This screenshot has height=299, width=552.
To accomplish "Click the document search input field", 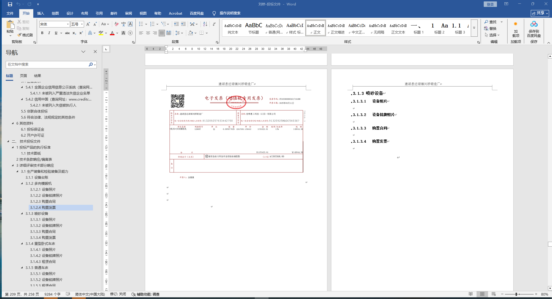I will click(47, 64).
